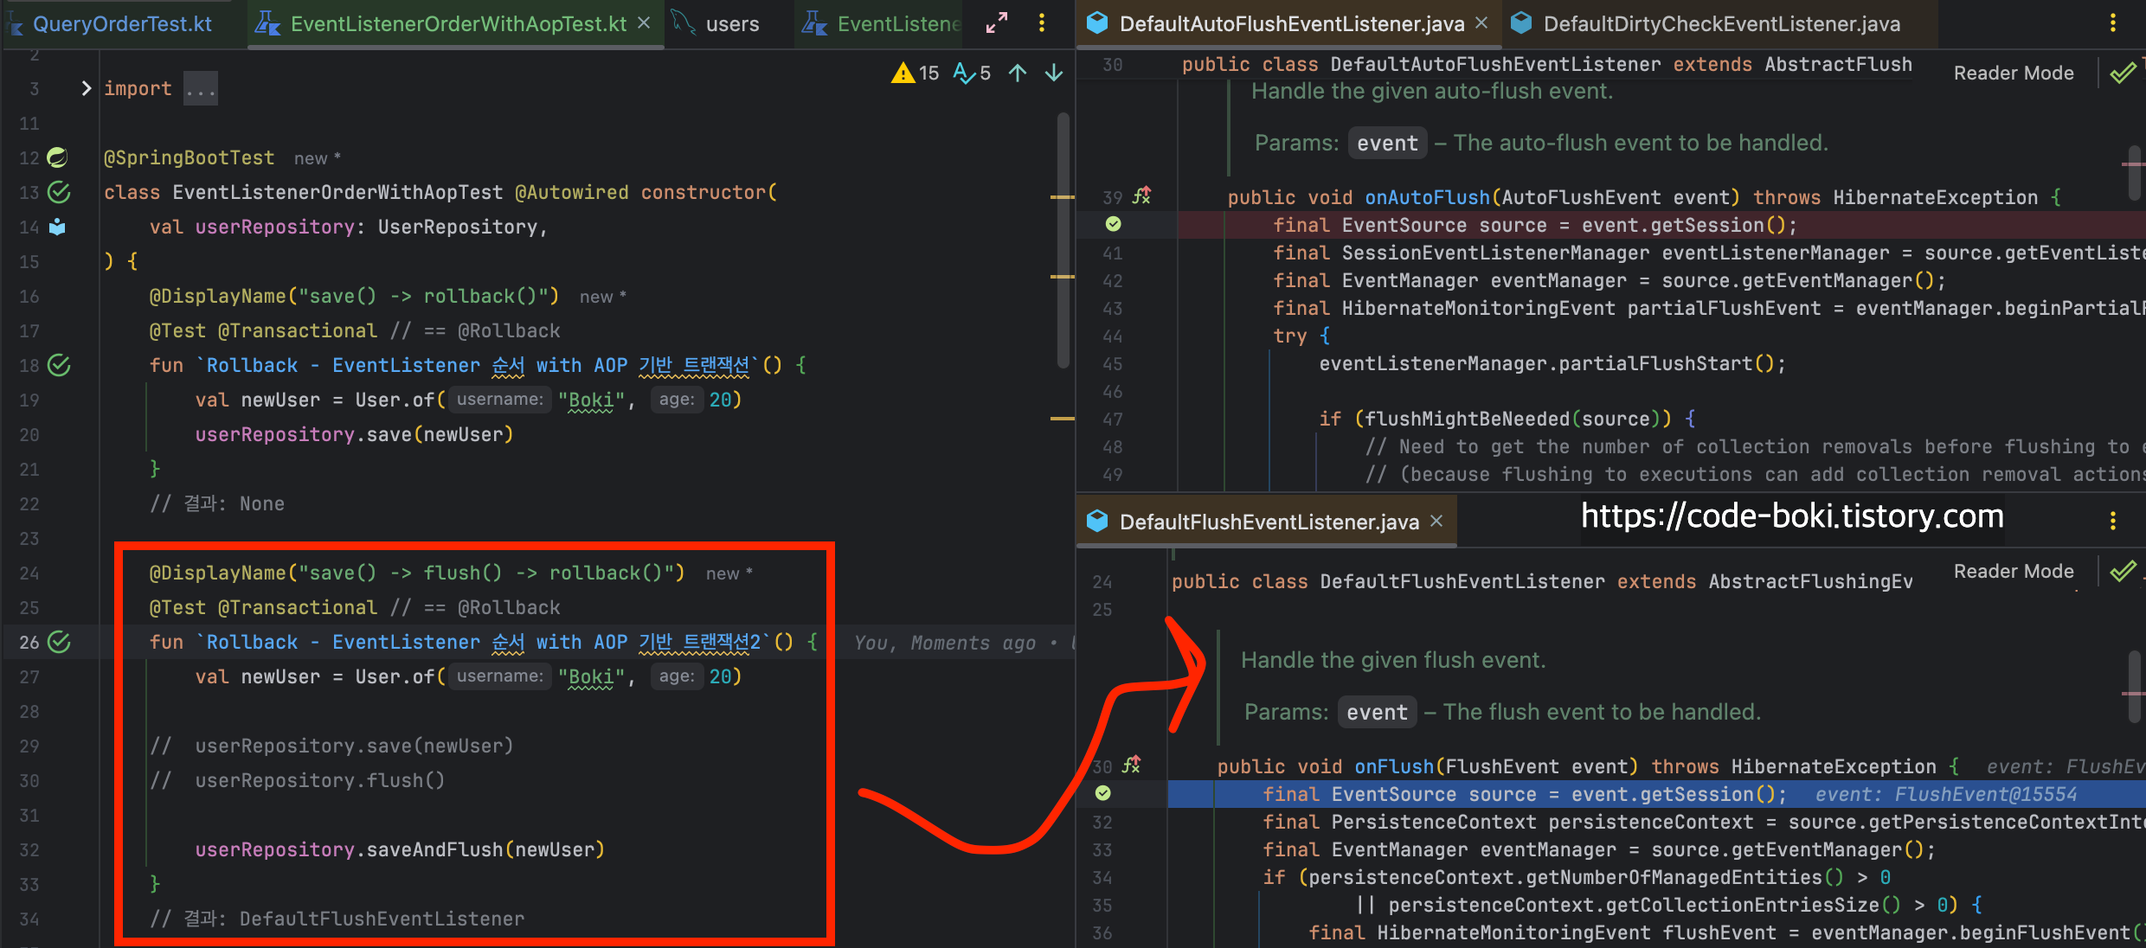This screenshot has height=948, width=2146.
Task: Close the DefaultAutoFlushEventListener.java tab
Action: pyautogui.click(x=1481, y=23)
